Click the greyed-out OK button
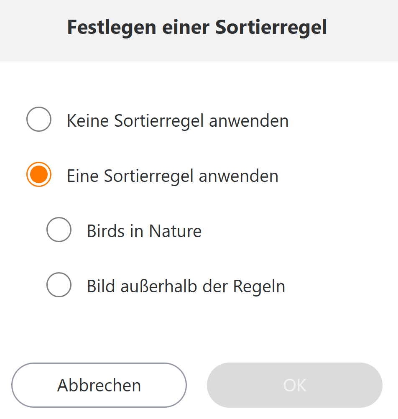Viewport: 398px width, 419px height. tap(294, 385)
